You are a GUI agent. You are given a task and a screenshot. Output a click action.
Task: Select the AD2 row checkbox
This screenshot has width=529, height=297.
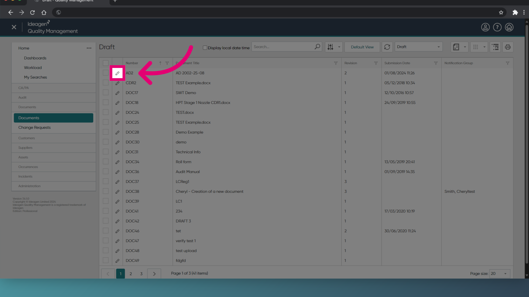coord(106,73)
